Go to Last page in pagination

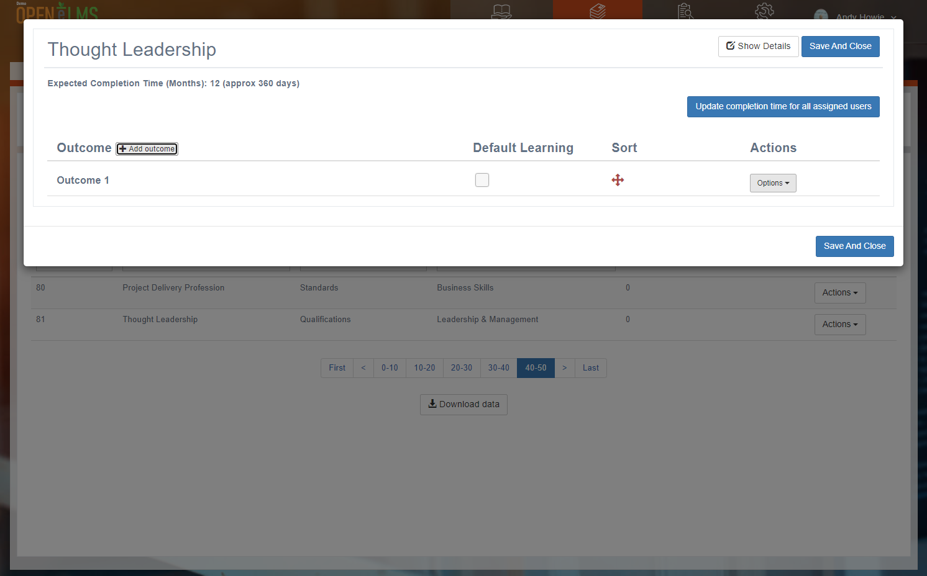pos(591,368)
